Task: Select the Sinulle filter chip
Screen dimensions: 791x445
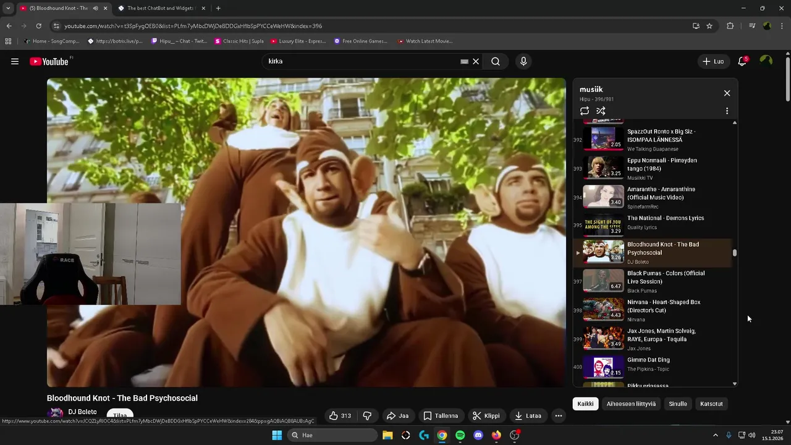Action: (678, 404)
